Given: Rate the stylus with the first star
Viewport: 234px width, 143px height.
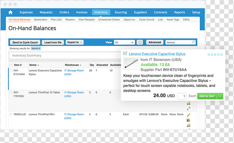Looking at the screenshot, I should (209, 55).
